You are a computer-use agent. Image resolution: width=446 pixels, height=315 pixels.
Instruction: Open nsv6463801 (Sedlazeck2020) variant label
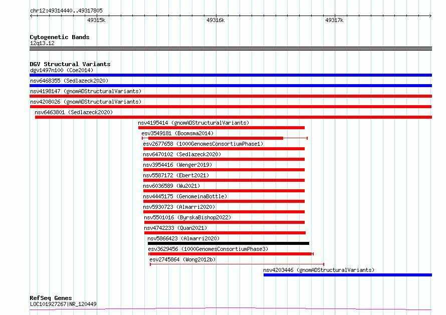click(74, 112)
